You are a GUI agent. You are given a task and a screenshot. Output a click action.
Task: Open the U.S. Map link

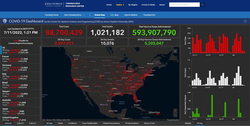pyautogui.click(x=114, y=15)
